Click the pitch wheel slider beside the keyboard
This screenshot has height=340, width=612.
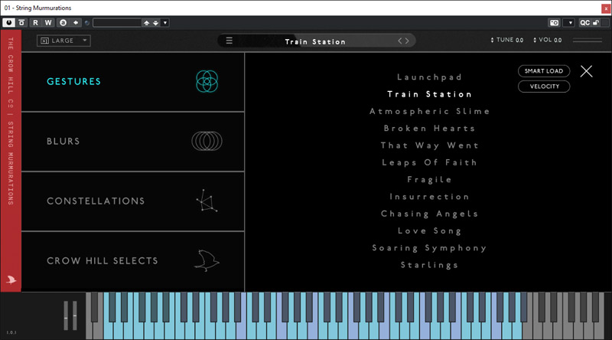coord(67,315)
